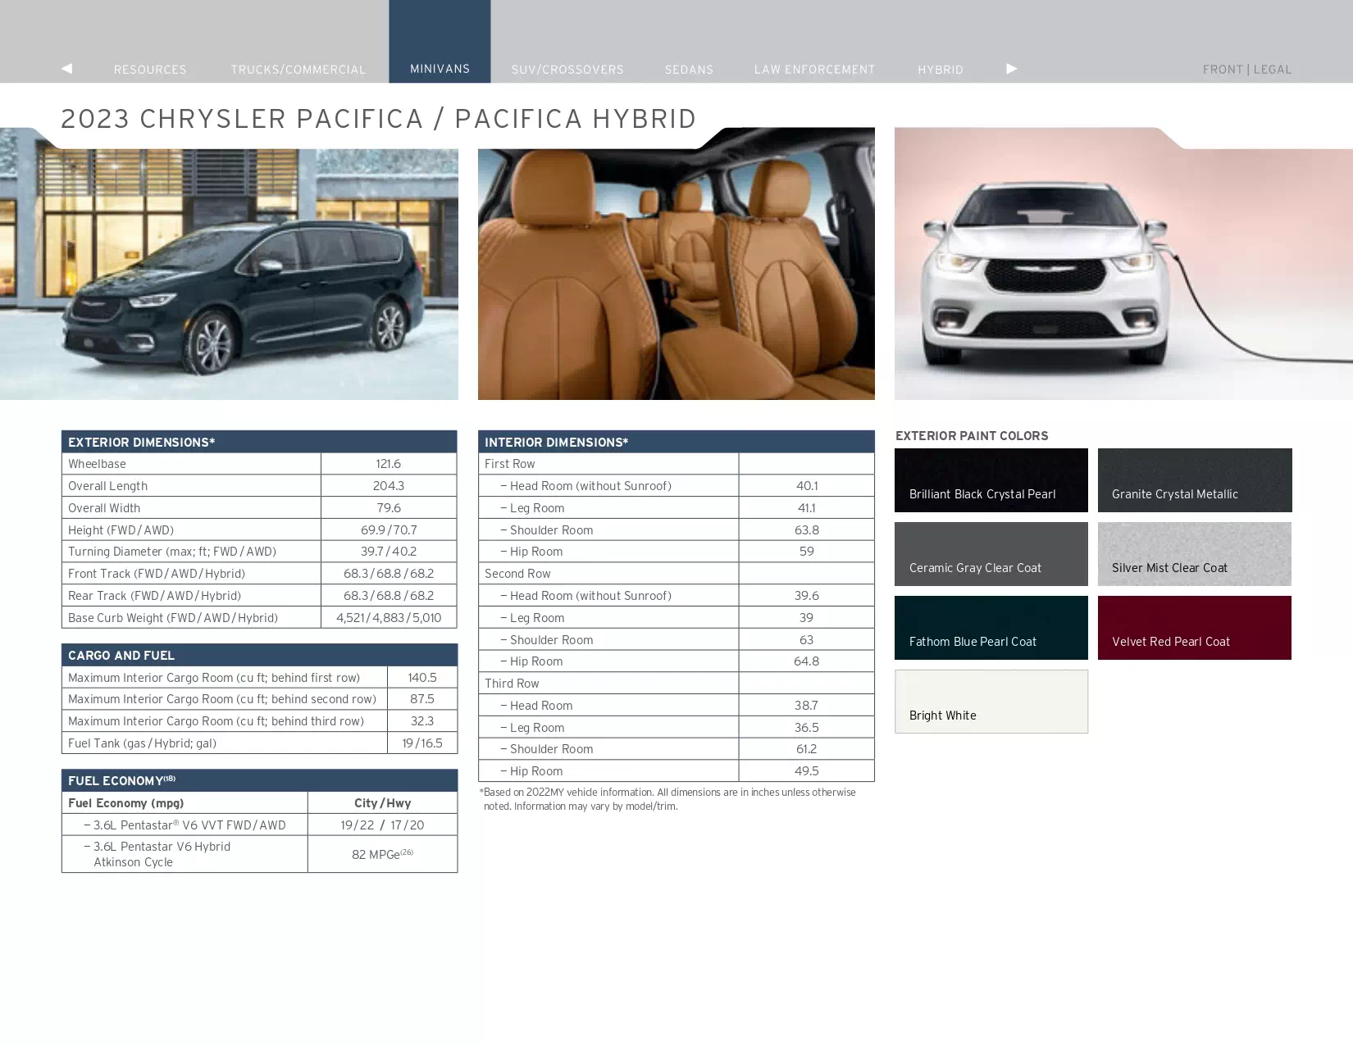
Task: Click first row hip room value 59
Action: click(807, 552)
